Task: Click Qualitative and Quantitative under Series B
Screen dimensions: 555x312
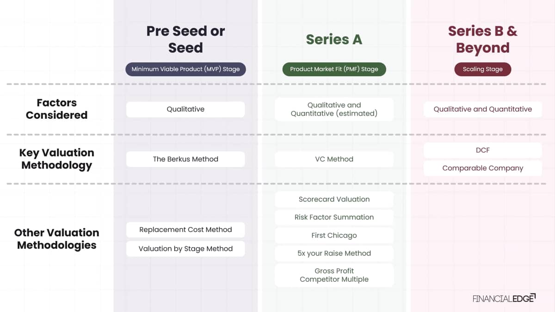Action: [482, 110]
